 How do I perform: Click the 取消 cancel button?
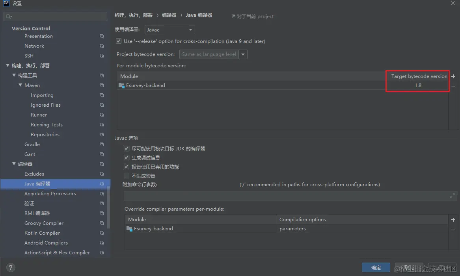tap(409, 267)
